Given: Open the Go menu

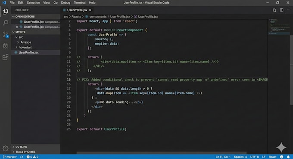Looking at the screenshot, I should 56,3.
